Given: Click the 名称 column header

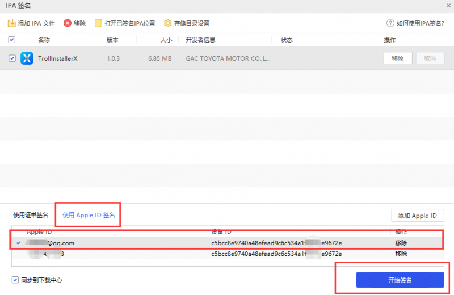Looking at the screenshot, I should tap(44, 40).
